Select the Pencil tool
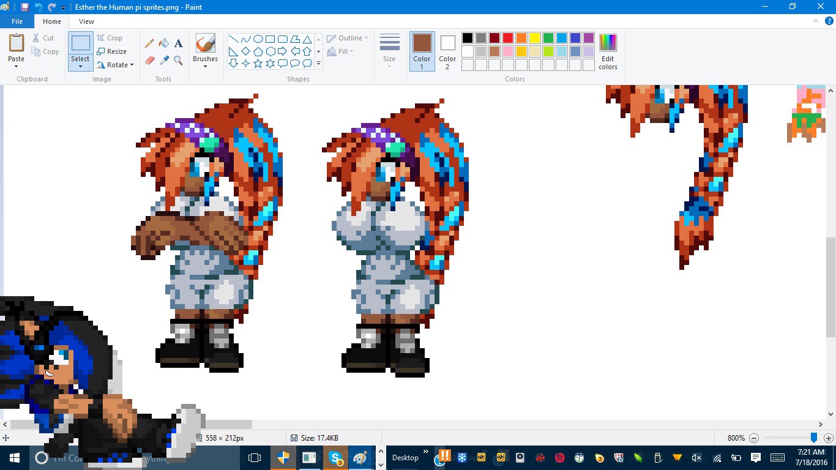Screen dimensions: 836x470 pos(149,43)
